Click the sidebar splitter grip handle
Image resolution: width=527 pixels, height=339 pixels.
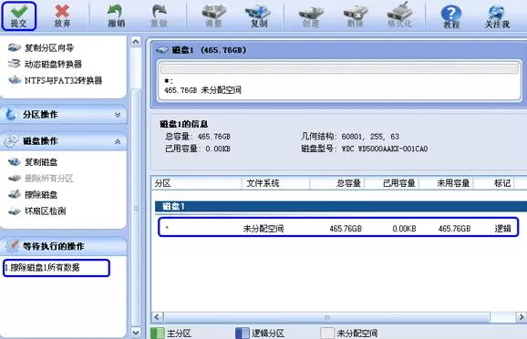[136, 209]
